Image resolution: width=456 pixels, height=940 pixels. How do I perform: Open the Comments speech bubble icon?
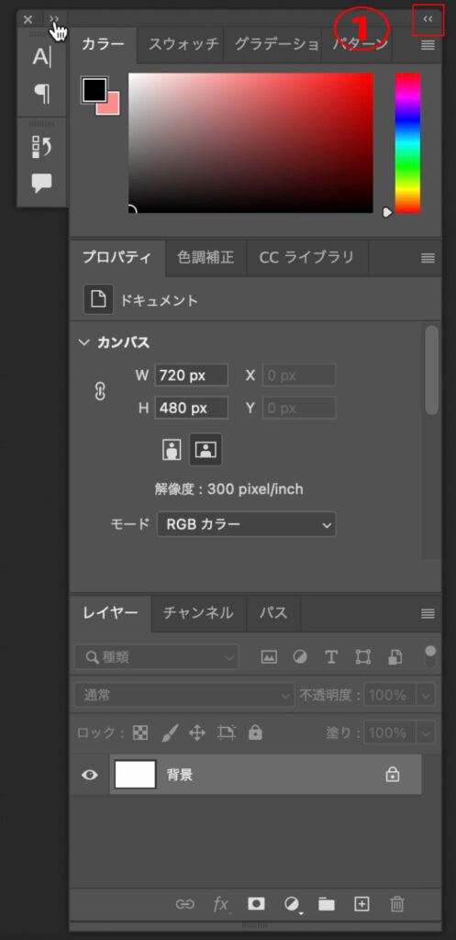pyautogui.click(x=42, y=183)
